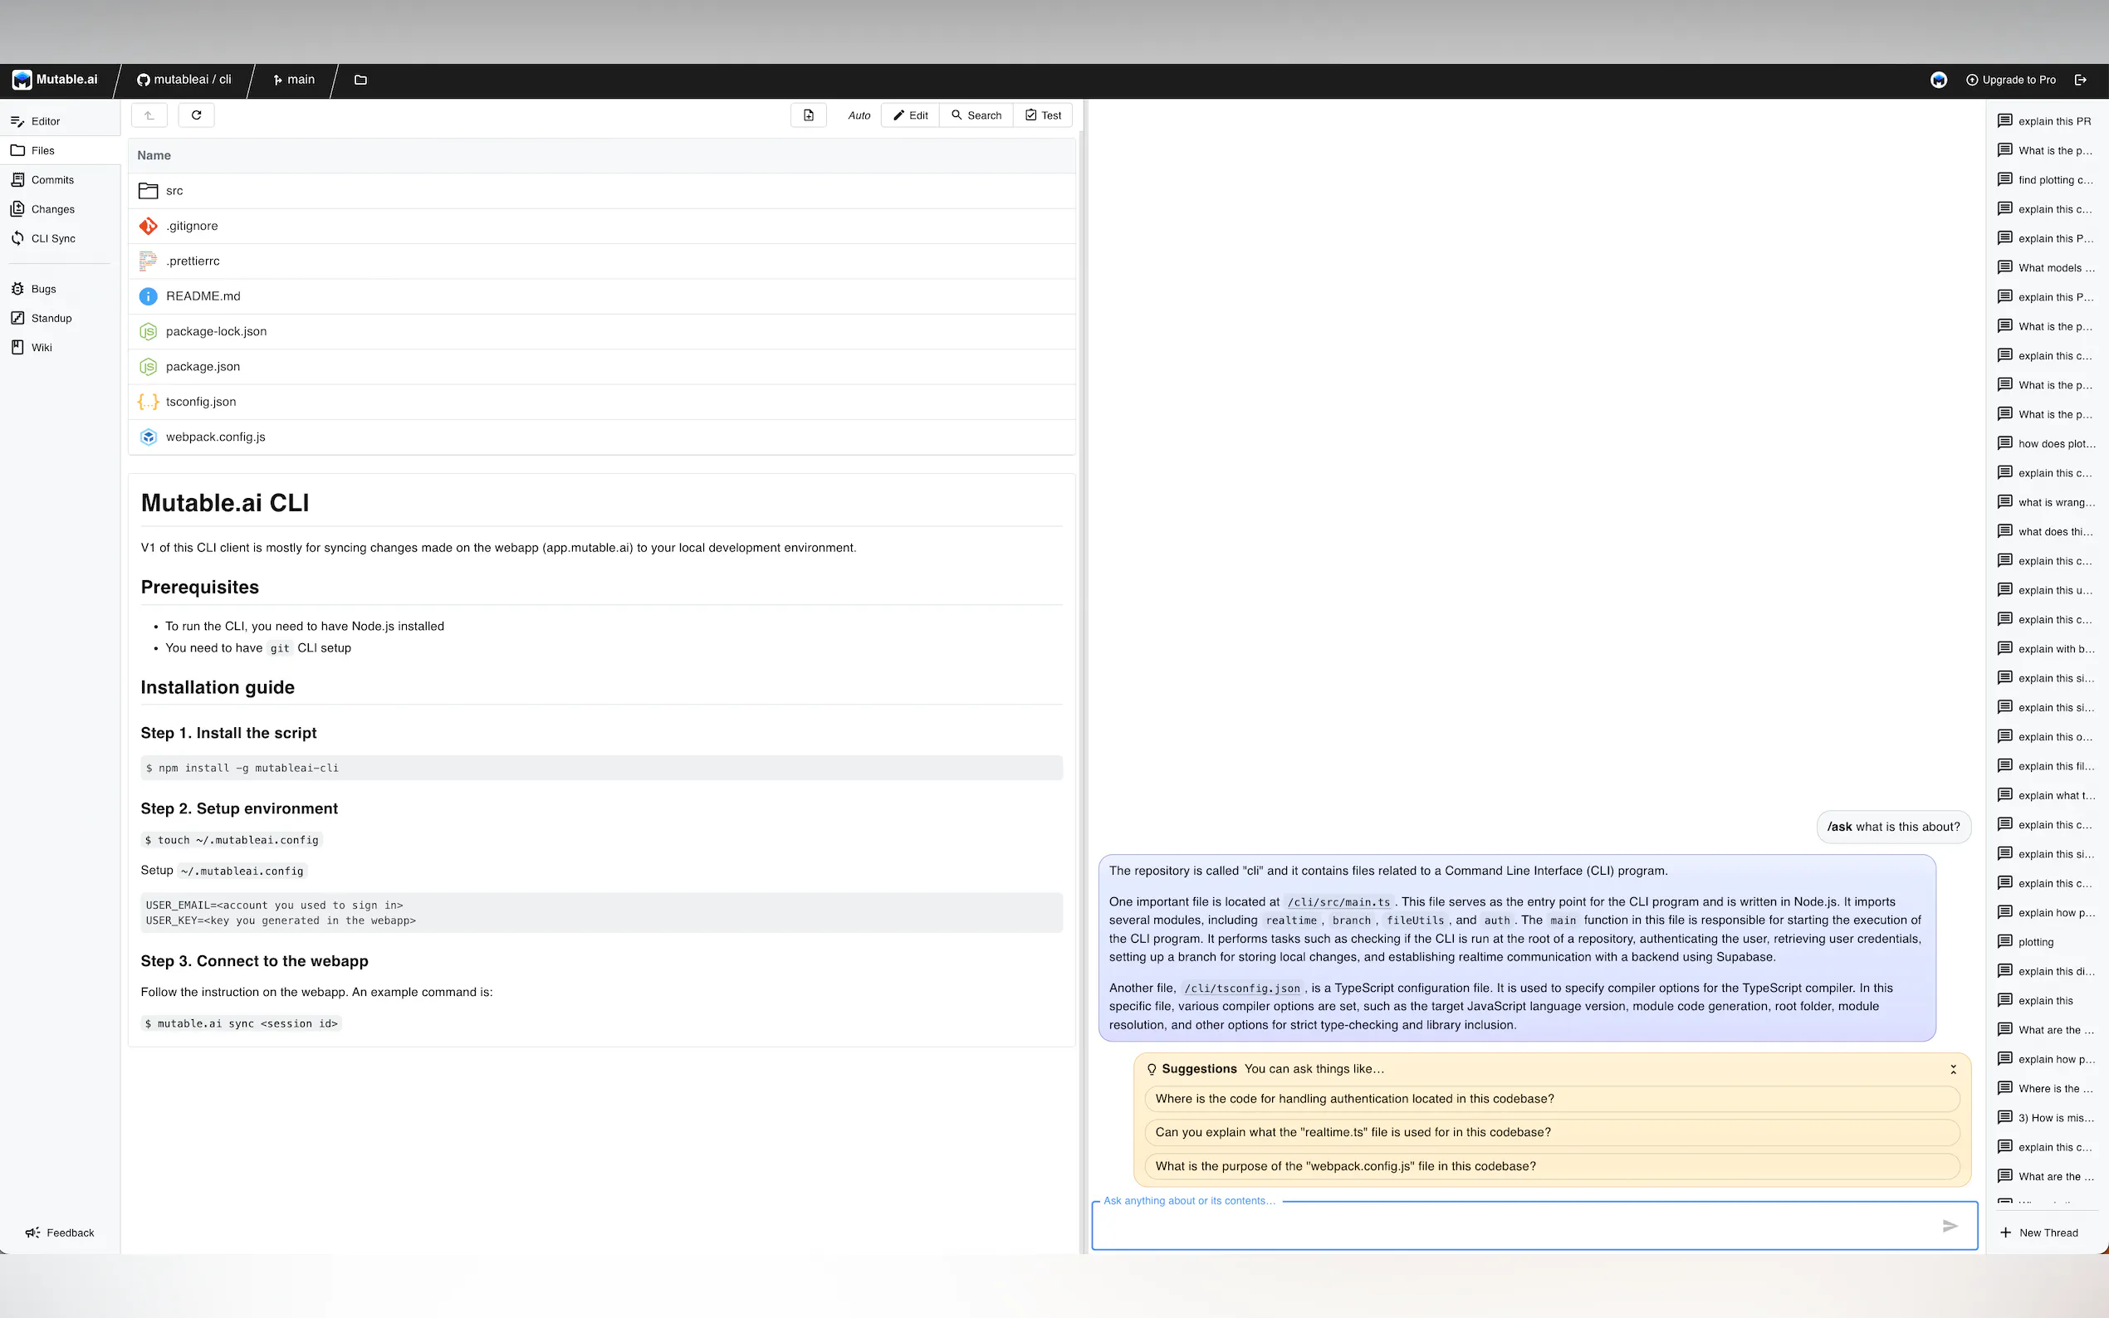Screen dimensions: 2109x1318
Task: Open the 'explain what t…' thread
Action: coord(2045,795)
